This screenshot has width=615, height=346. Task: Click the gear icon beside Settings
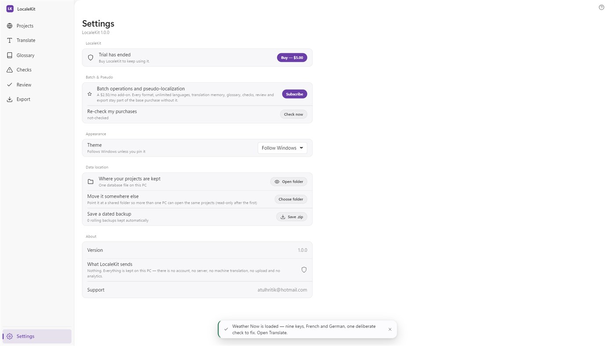[x=10, y=336]
